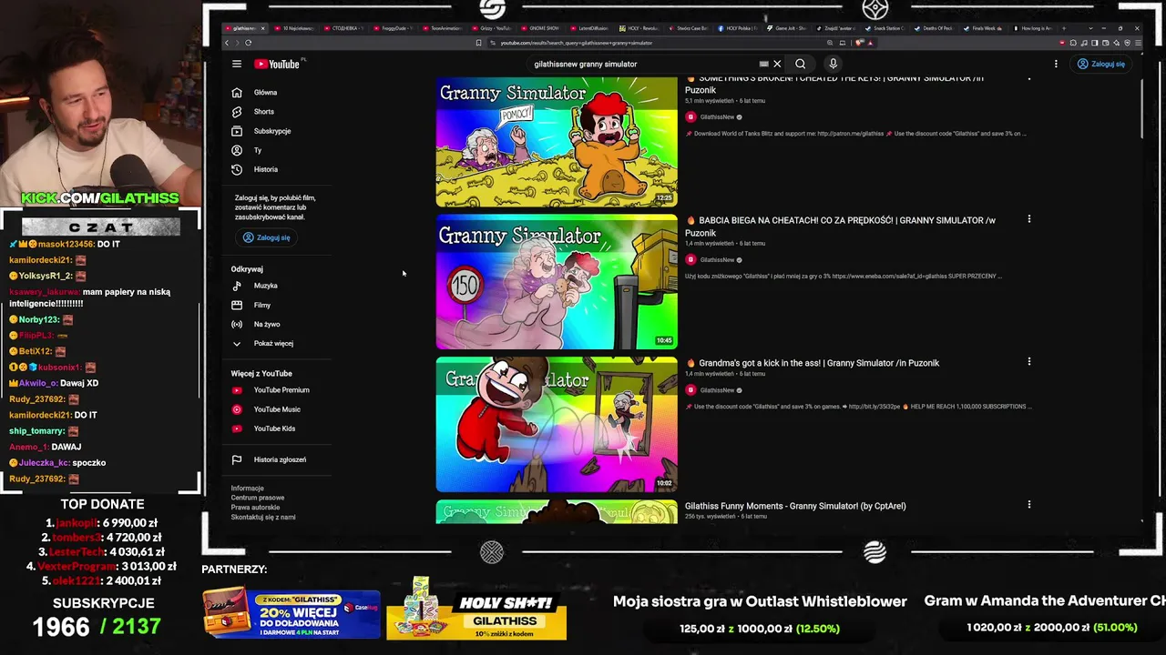Viewport: 1166px width, 655px height.
Task: Click Skontaktuj się z nami link
Action: (263, 517)
